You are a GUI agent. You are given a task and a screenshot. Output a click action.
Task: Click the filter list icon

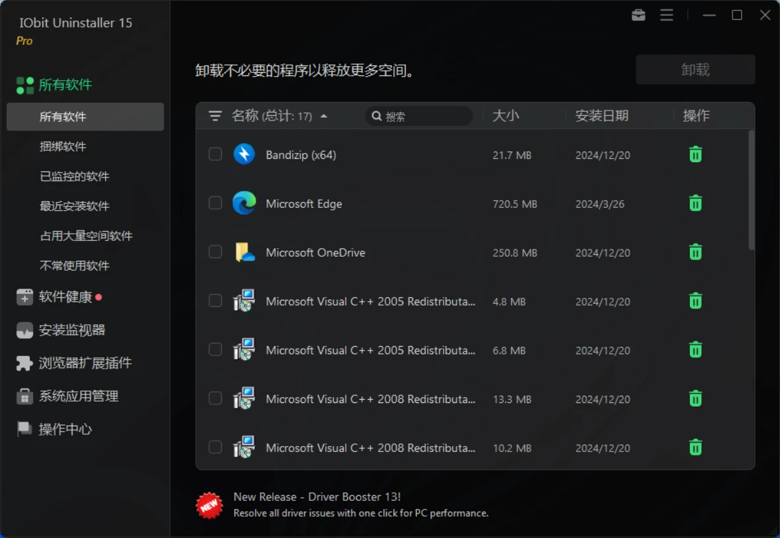215,116
